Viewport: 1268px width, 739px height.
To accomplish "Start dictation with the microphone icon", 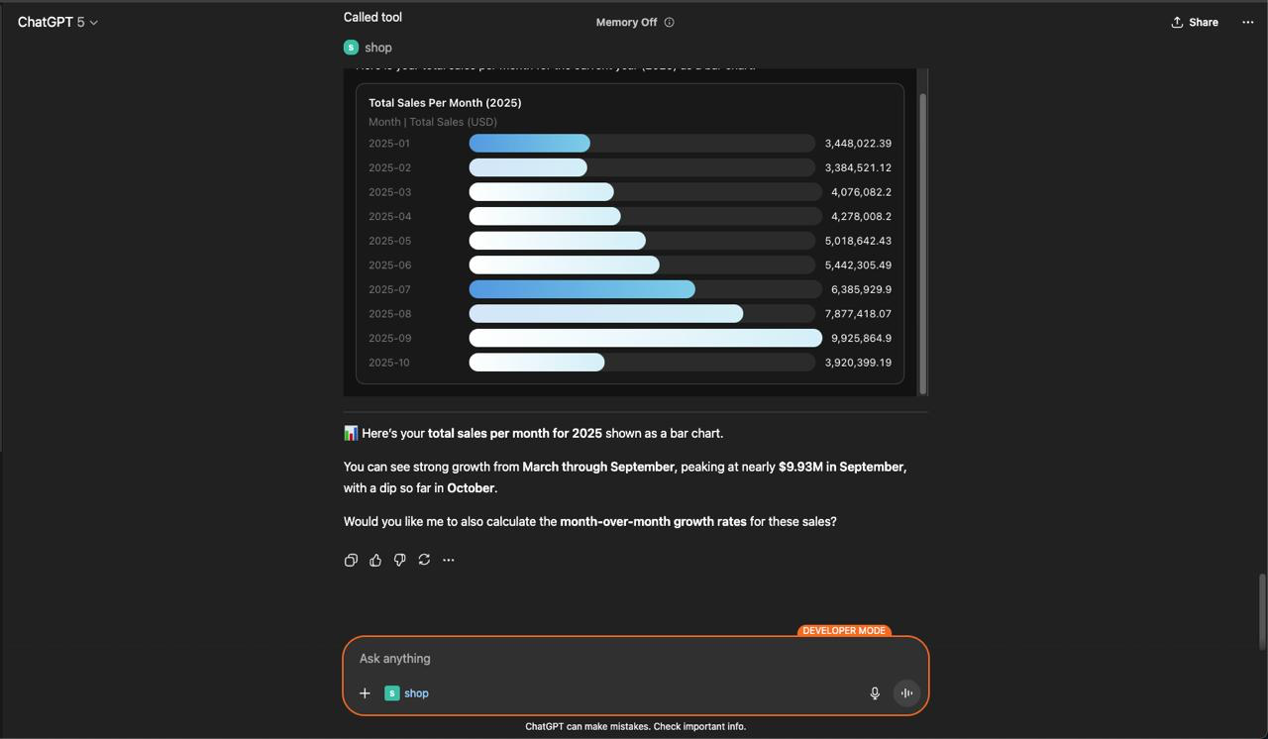I will 875,693.
